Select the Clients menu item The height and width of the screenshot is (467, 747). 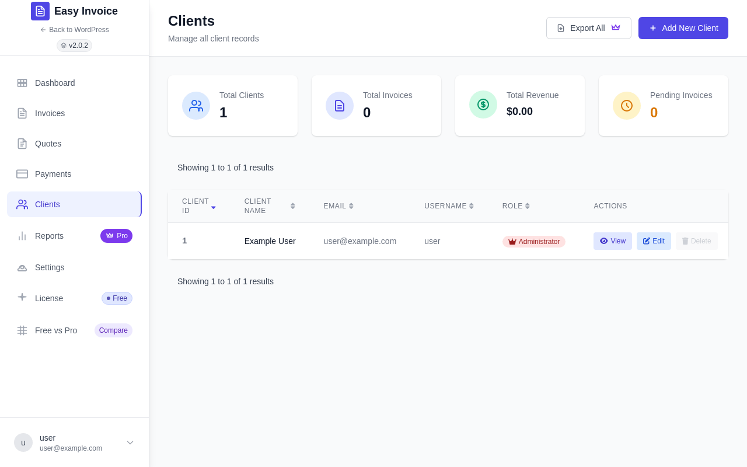[x=74, y=204]
